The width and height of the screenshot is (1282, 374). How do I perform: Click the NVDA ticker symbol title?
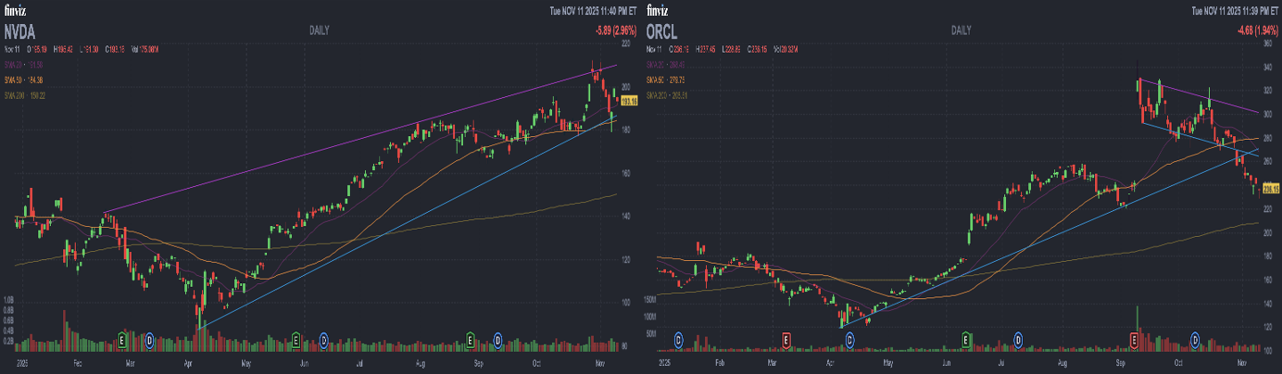click(20, 31)
